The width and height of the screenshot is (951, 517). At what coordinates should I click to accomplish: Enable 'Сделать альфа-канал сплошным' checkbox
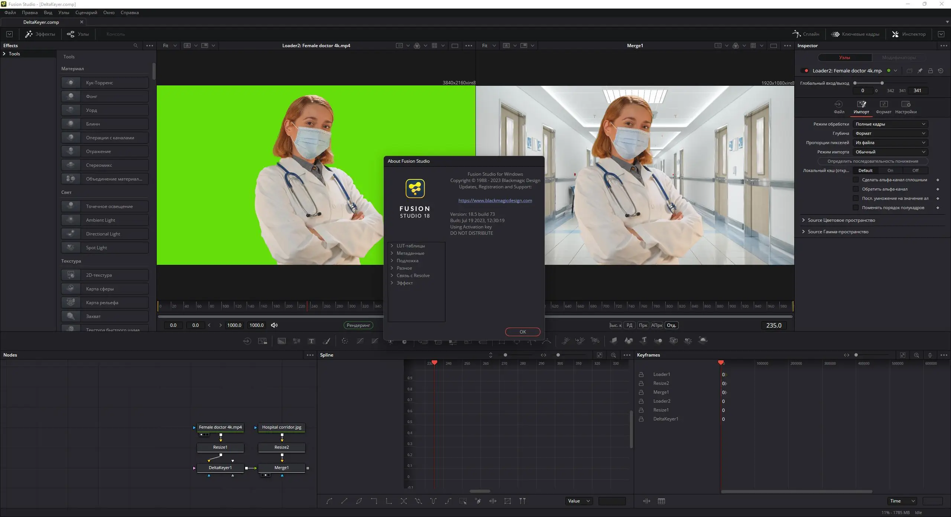pyautogui.click(x=856, y=180)
